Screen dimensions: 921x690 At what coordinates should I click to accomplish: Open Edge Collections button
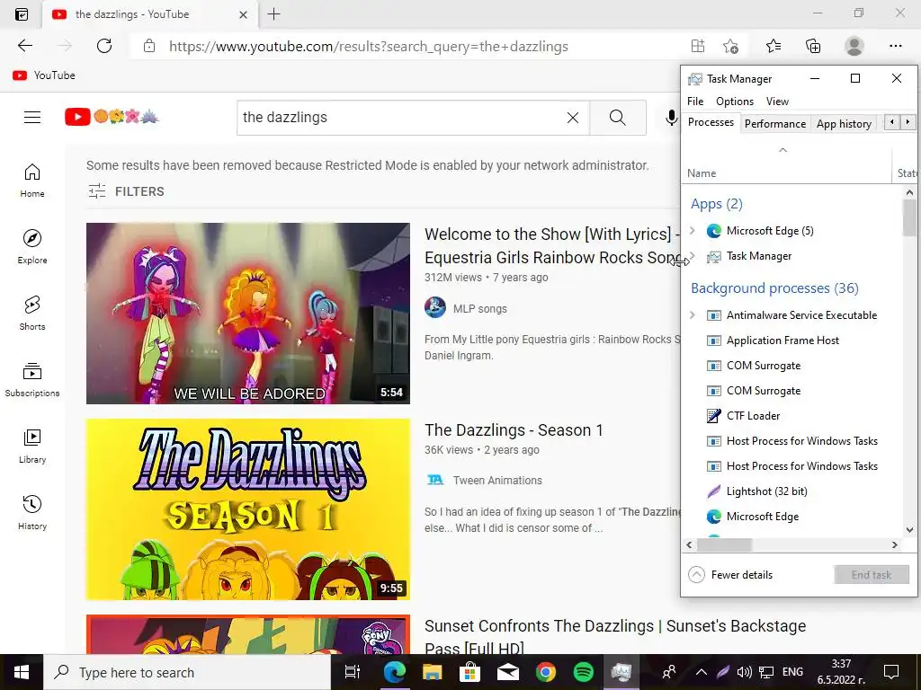point(813,46)
